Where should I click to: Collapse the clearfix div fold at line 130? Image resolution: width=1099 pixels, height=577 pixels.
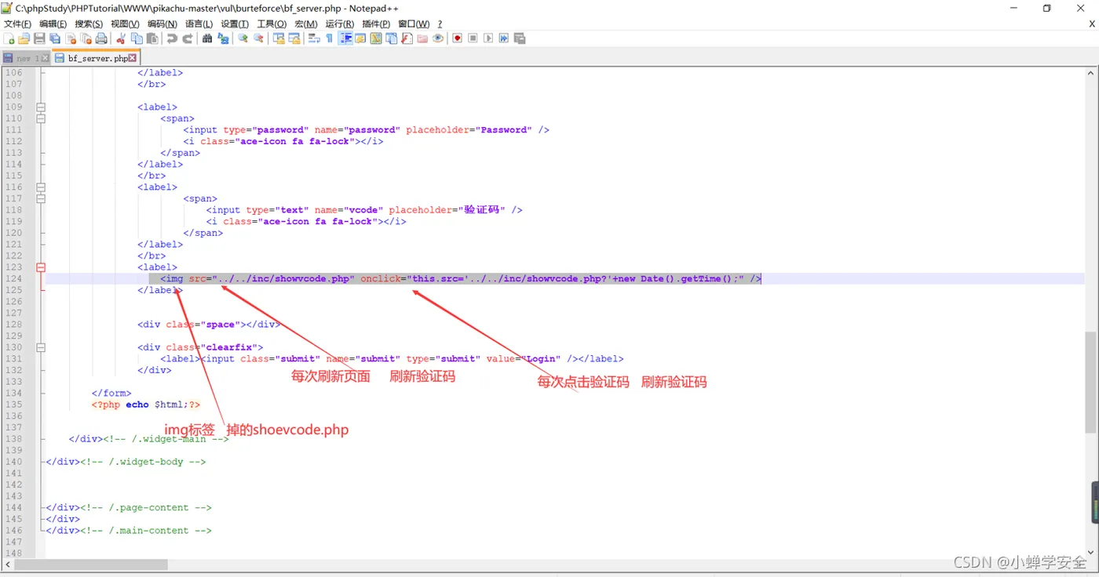point(41,347)
